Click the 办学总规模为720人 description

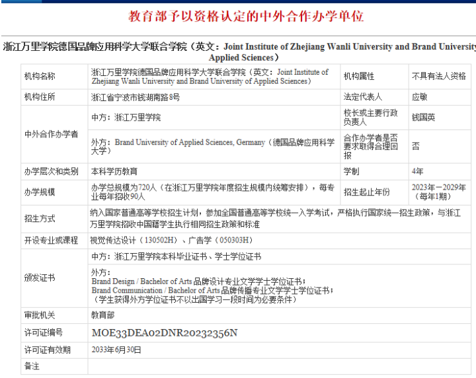point(212,192)
